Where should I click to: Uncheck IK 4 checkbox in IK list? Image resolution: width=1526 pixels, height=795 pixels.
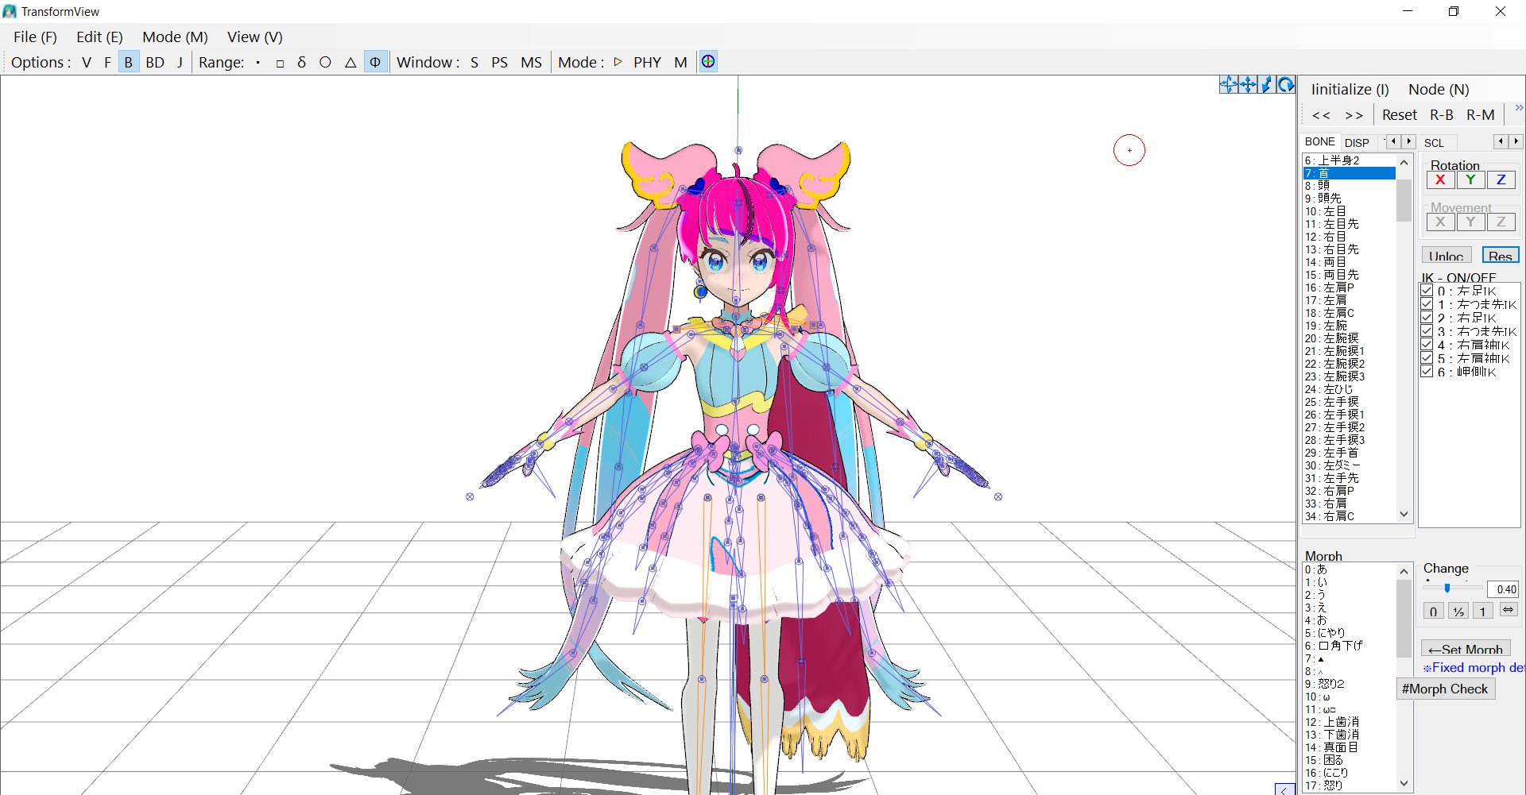click(x=1427, y=345)
